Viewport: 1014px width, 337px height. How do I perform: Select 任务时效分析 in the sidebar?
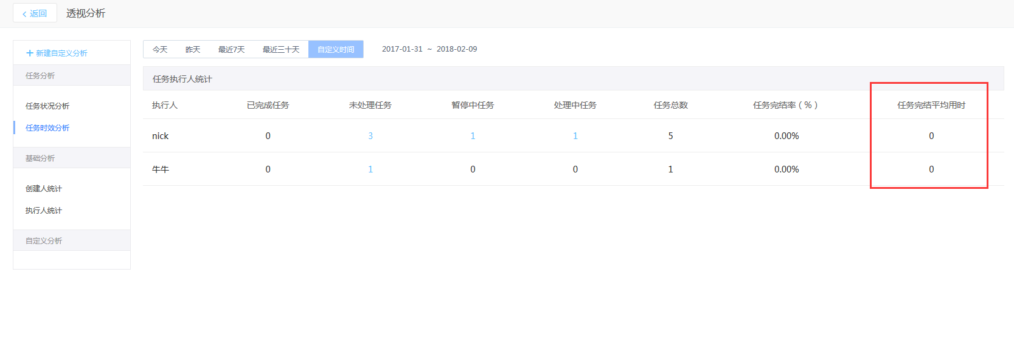click(x=47, y=128)
